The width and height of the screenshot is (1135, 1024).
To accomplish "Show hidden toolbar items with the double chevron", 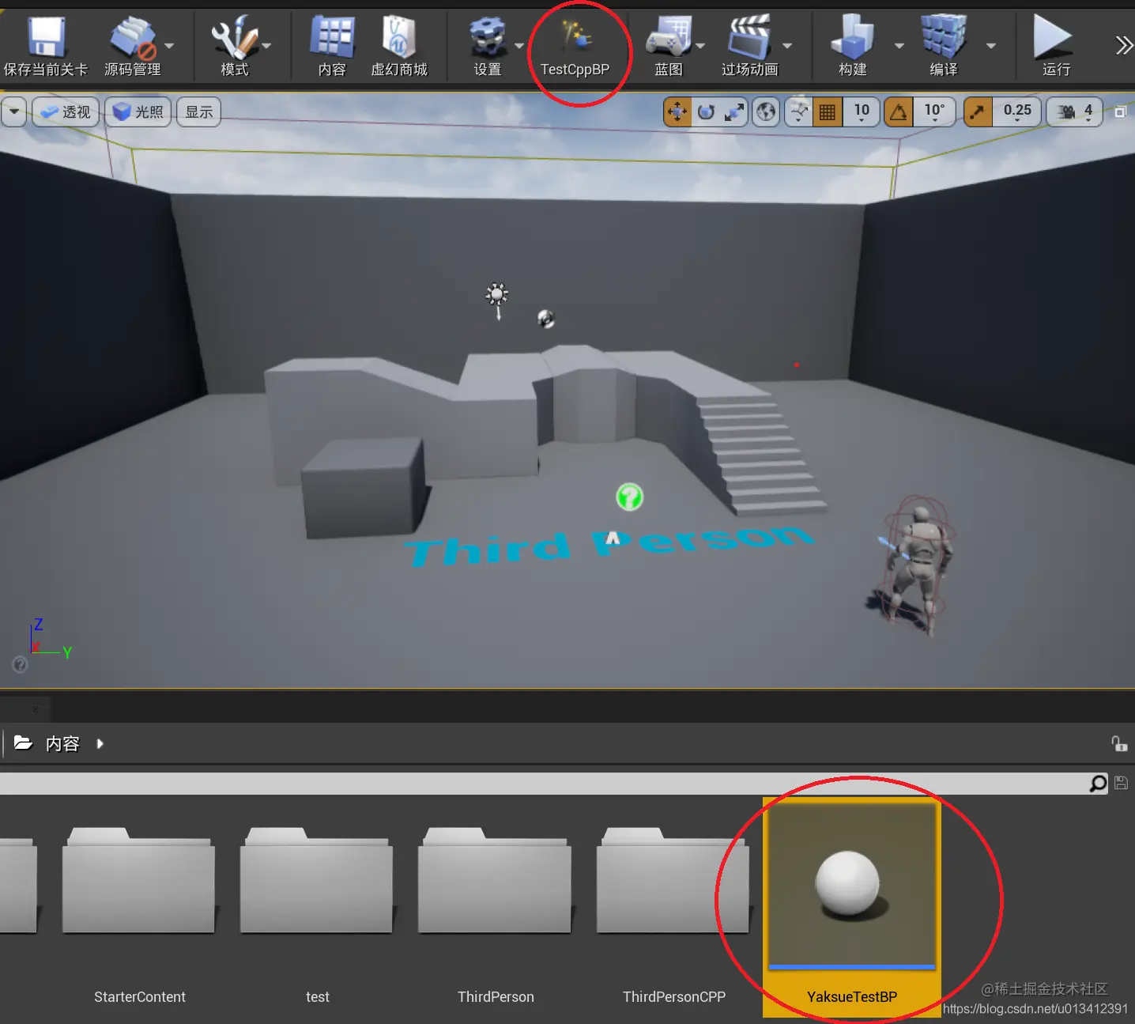I will click(1123, 45).
